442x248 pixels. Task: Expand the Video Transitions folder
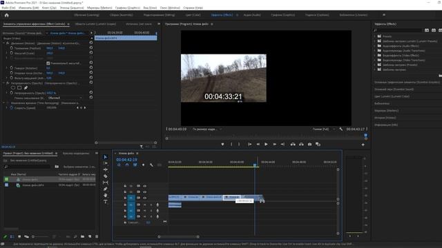(x=375, y=60)
